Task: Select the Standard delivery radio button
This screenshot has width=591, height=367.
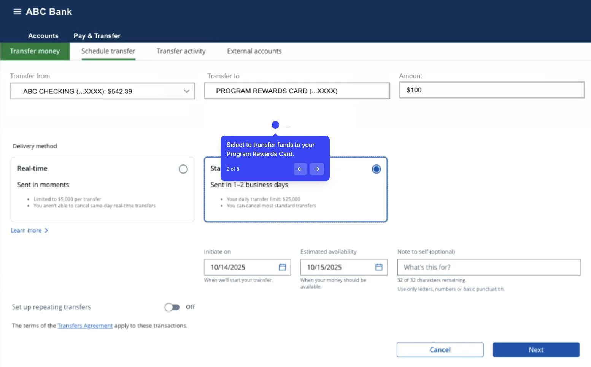Action: (376, 169)
